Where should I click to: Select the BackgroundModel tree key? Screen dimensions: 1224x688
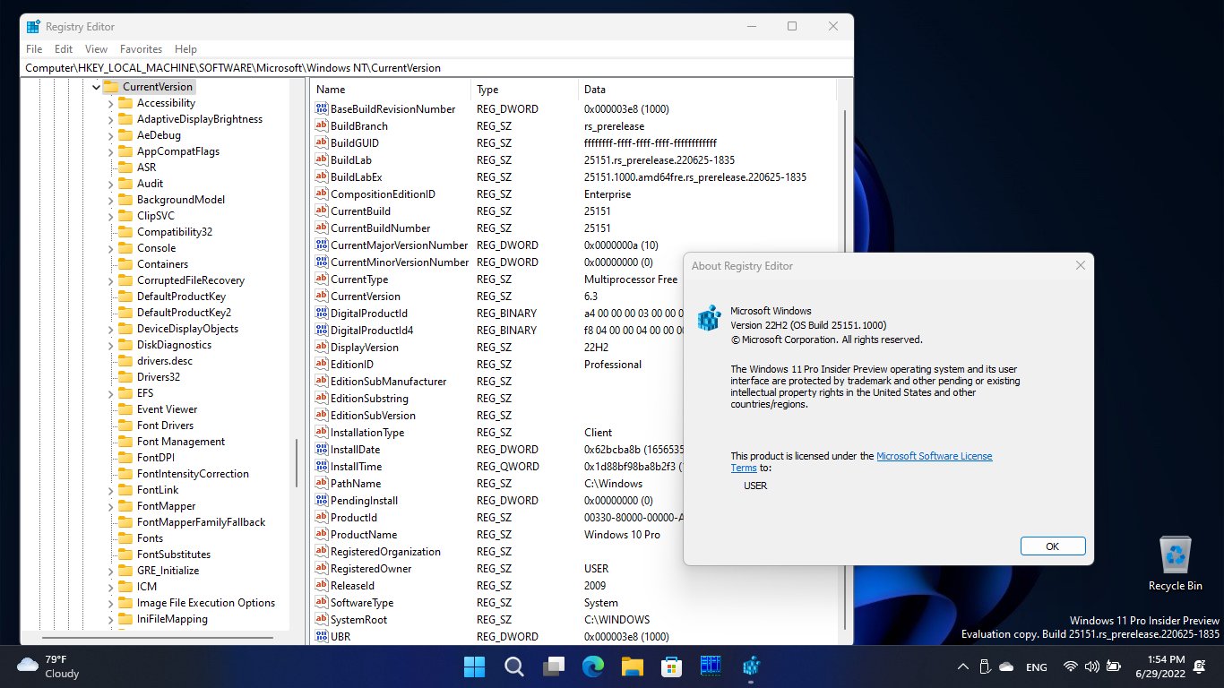tap(180, 200)
